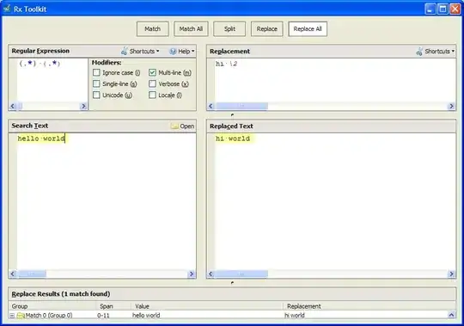The image size is (464, 326).
Task: Click the left arrow of Search Text scrollbar
Action: click(x=12, y=274)
